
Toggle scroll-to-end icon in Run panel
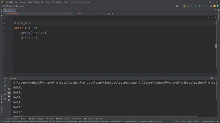pos(9,93)
